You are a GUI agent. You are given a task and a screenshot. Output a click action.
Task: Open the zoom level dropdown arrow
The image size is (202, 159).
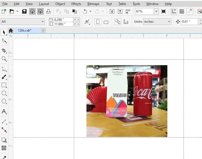click(156, 11)
